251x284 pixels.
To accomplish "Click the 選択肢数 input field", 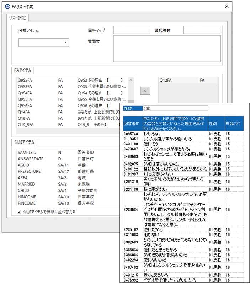I will tap(202, 30).
